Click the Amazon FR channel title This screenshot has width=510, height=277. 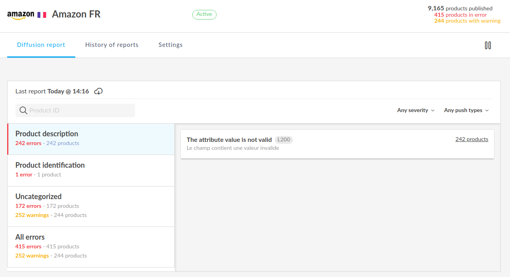click(76, 15)
